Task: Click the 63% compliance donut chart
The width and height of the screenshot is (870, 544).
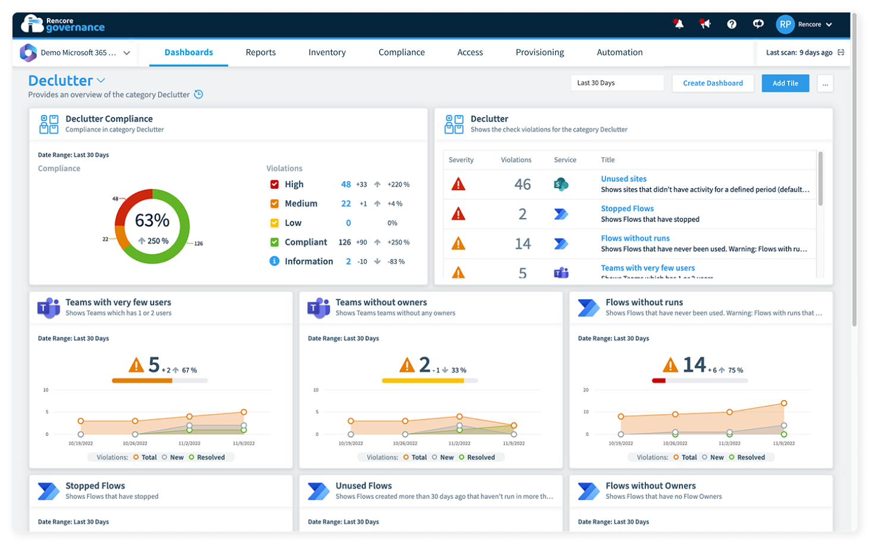Action: (x=152, y=226)
